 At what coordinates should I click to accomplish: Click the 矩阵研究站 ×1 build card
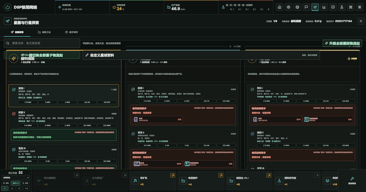coord(297,181)
